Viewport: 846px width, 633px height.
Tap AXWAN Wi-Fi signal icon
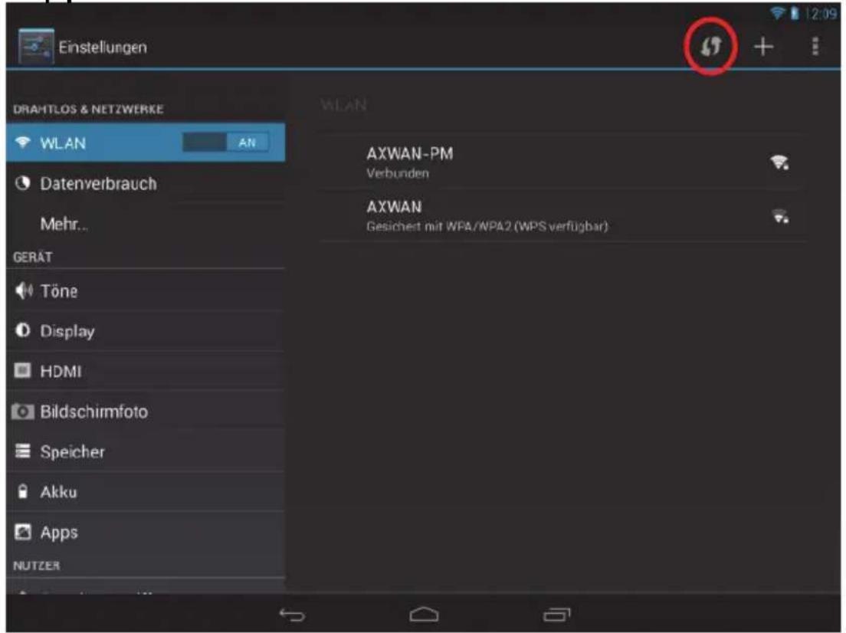tap(779, 216)
